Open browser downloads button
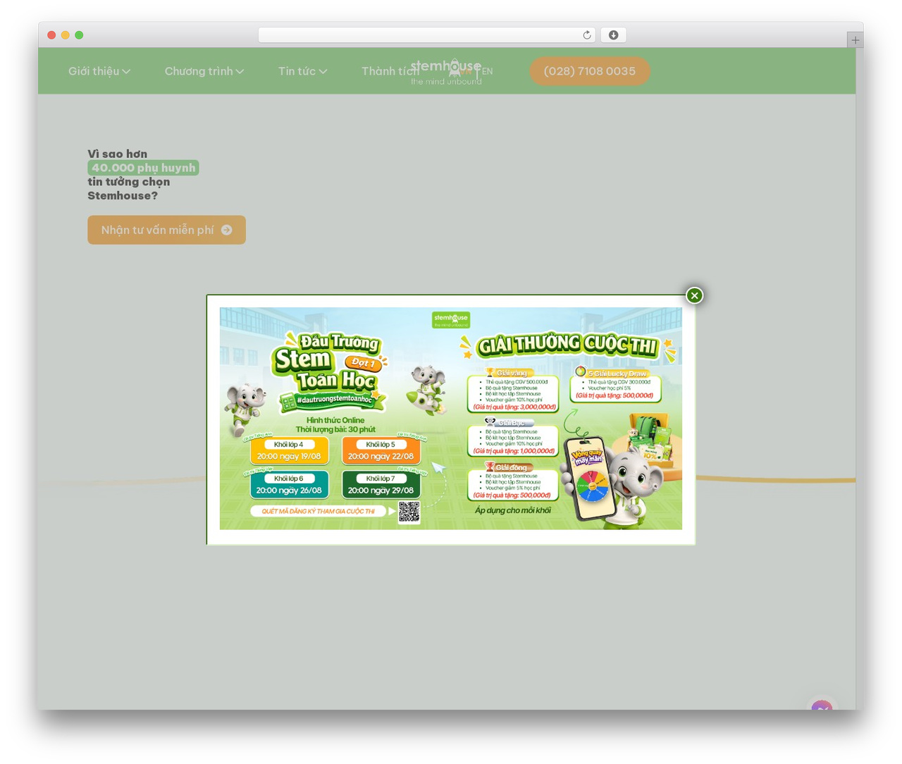The height and width of the screenshot is (764, 902). click(x=613, y=35)
